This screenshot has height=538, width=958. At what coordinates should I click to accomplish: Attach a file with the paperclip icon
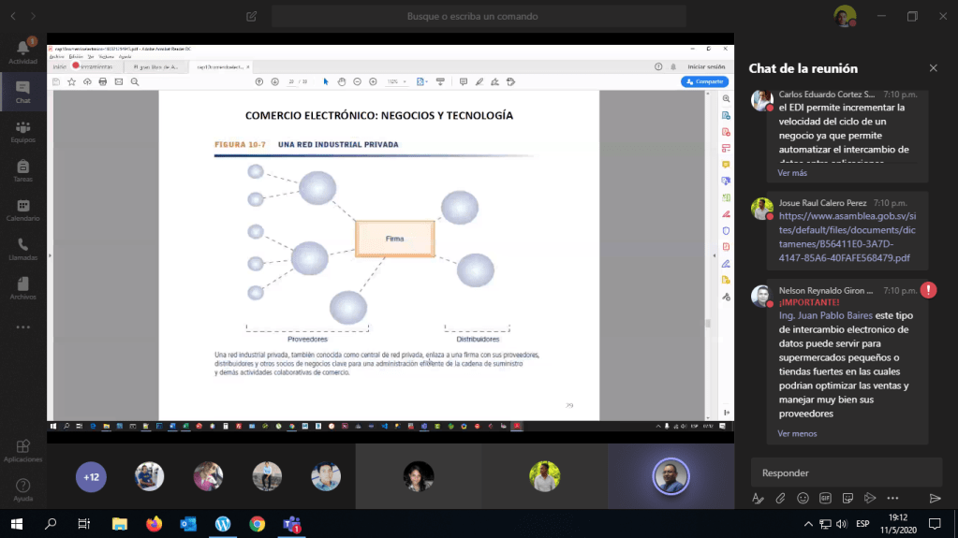click(780, 498)
